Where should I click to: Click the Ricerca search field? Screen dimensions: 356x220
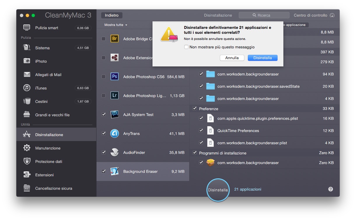click(264, 15)
